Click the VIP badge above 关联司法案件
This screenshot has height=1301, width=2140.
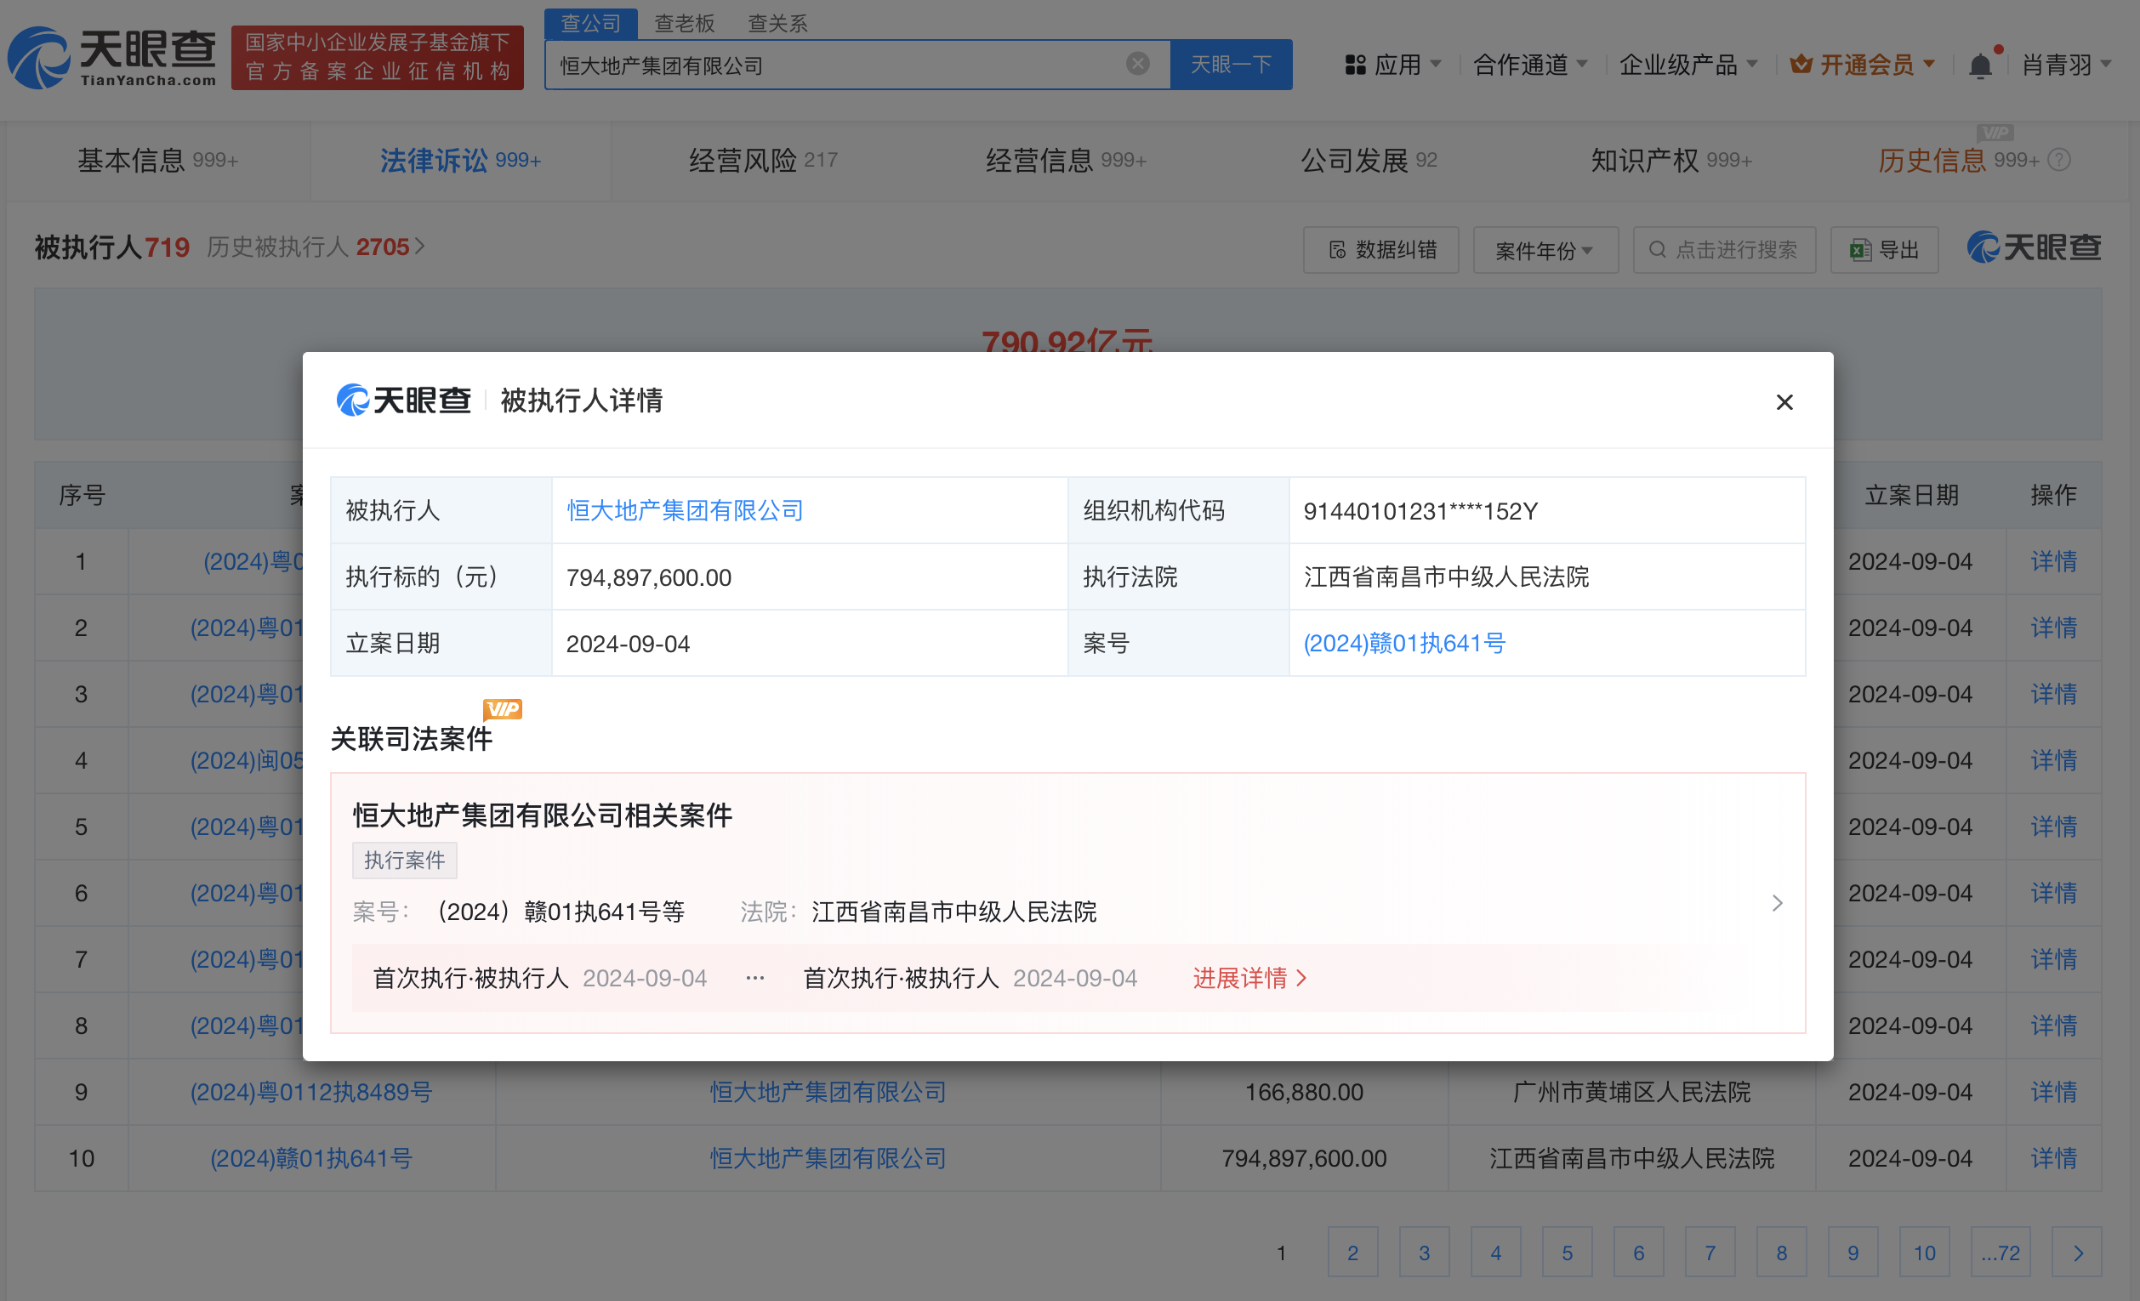point(504,708)
